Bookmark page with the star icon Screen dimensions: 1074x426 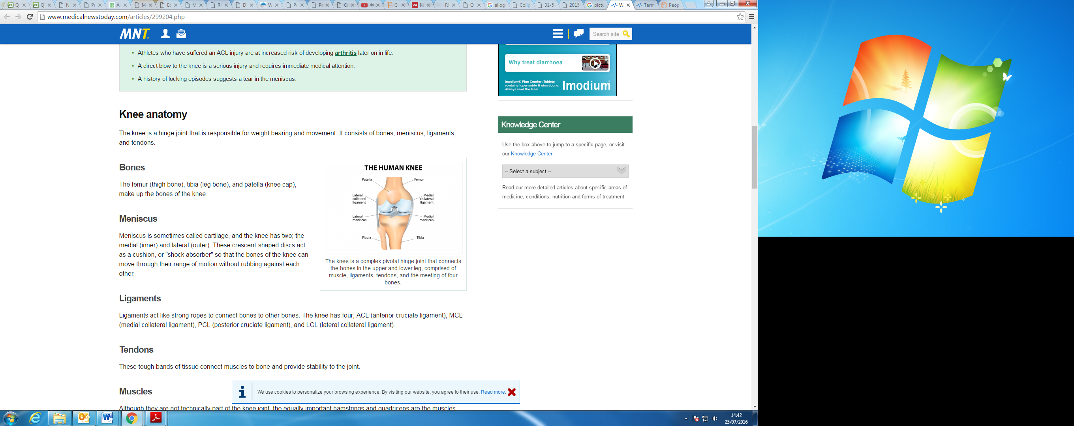(740, 17)
